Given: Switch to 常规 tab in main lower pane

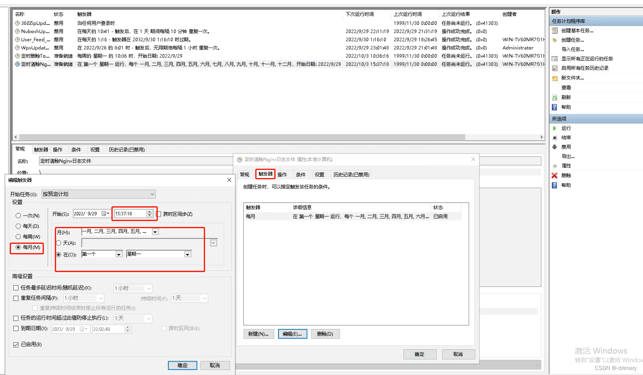Looking at the screenshot, I should coord(20,149).
